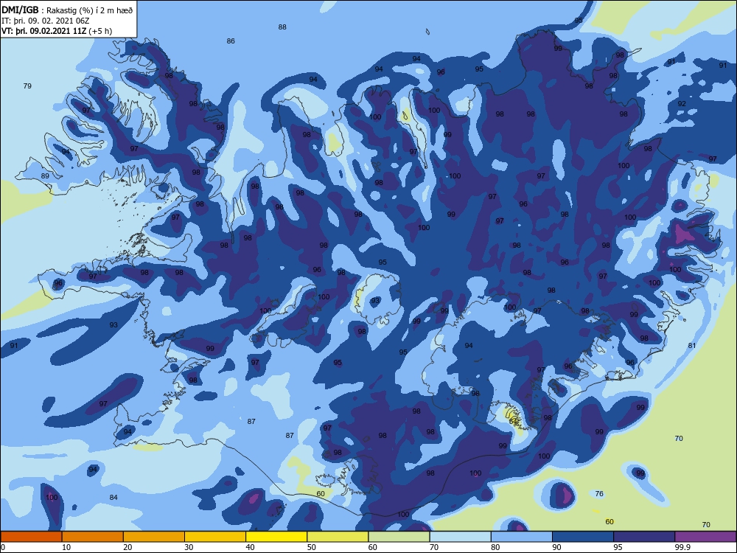Click the legend tick label '90'
This screenshot has height=553, width=737.
click(557, 547)
